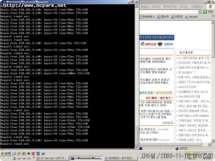
Task: Click the browser vertical scrollbar thumb
Action: click(x=213, y=41)
